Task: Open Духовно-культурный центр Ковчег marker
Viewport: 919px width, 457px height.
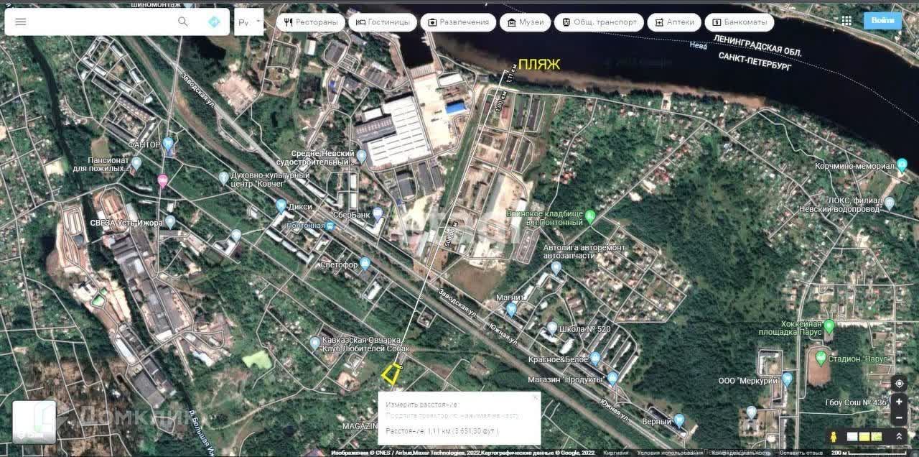Action: pyautogui.click(x=223, y=177)
